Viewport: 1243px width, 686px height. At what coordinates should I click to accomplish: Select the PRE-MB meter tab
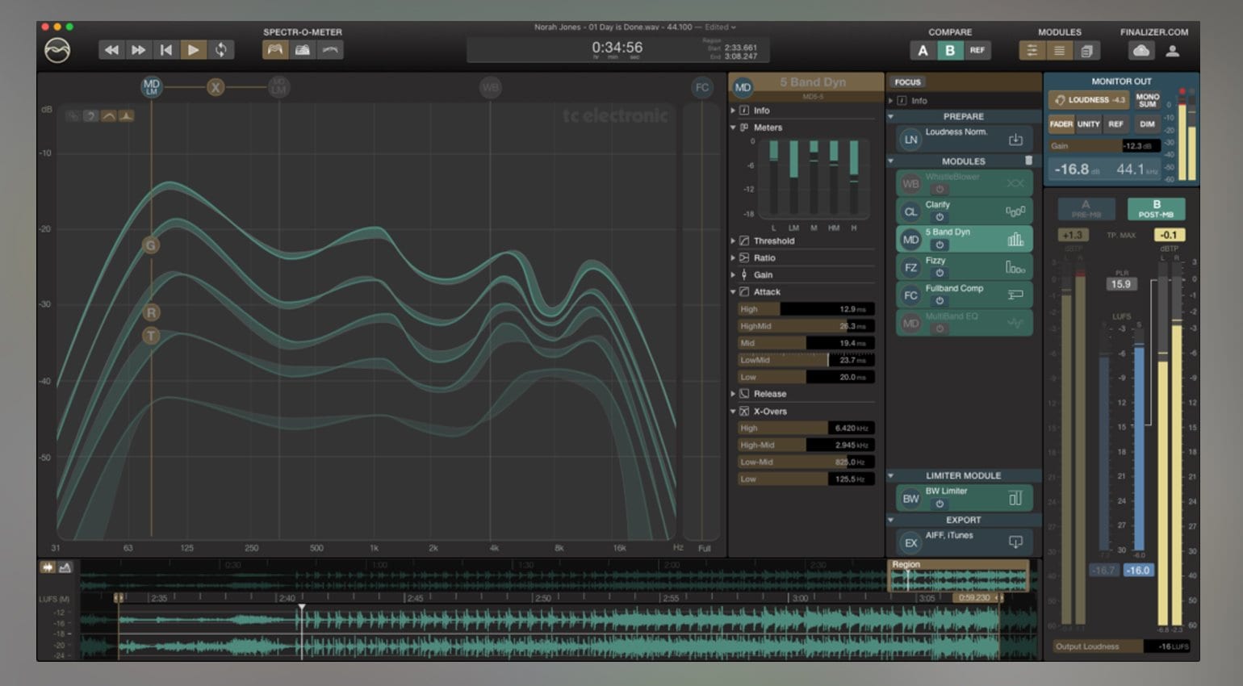[x=1086, y=208]
